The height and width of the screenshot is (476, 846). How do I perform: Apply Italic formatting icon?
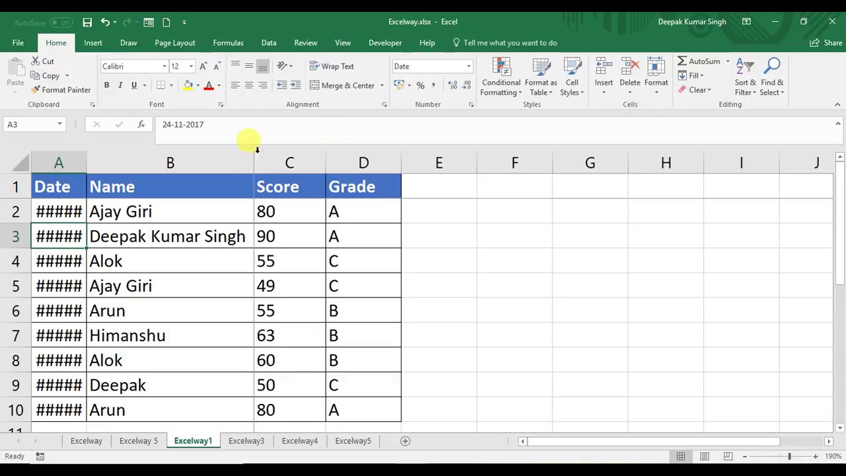point(120,85)
